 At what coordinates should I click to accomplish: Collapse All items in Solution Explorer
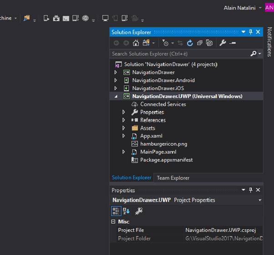[x=199, y=43]
